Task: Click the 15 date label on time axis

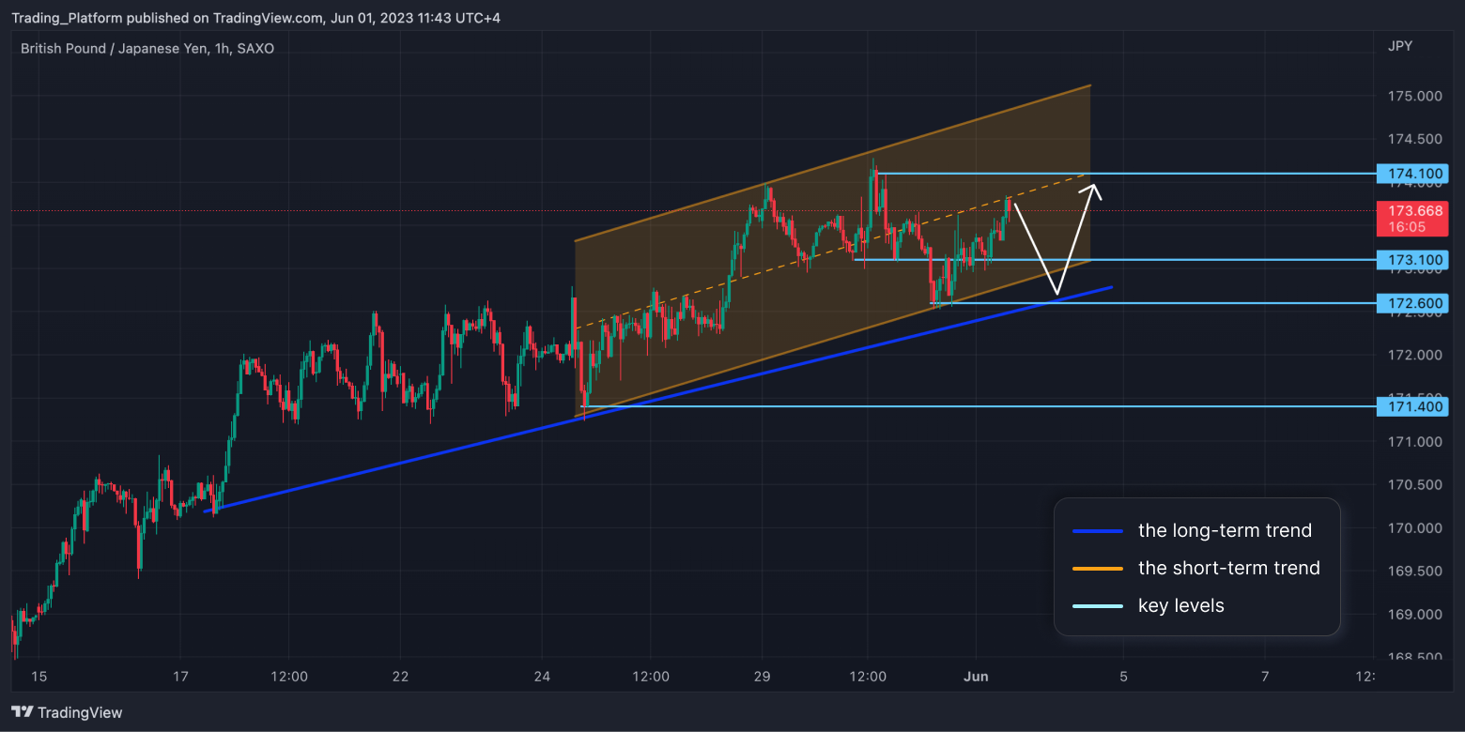Action: pyautogui.click(x=39, y=676)
